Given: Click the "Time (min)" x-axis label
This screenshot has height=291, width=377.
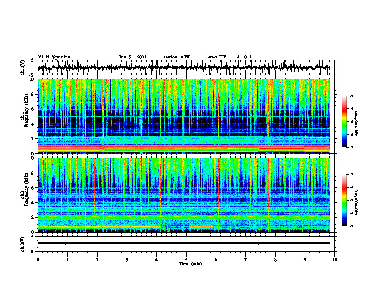Looking at the screenshot, I should click(190, 264).
